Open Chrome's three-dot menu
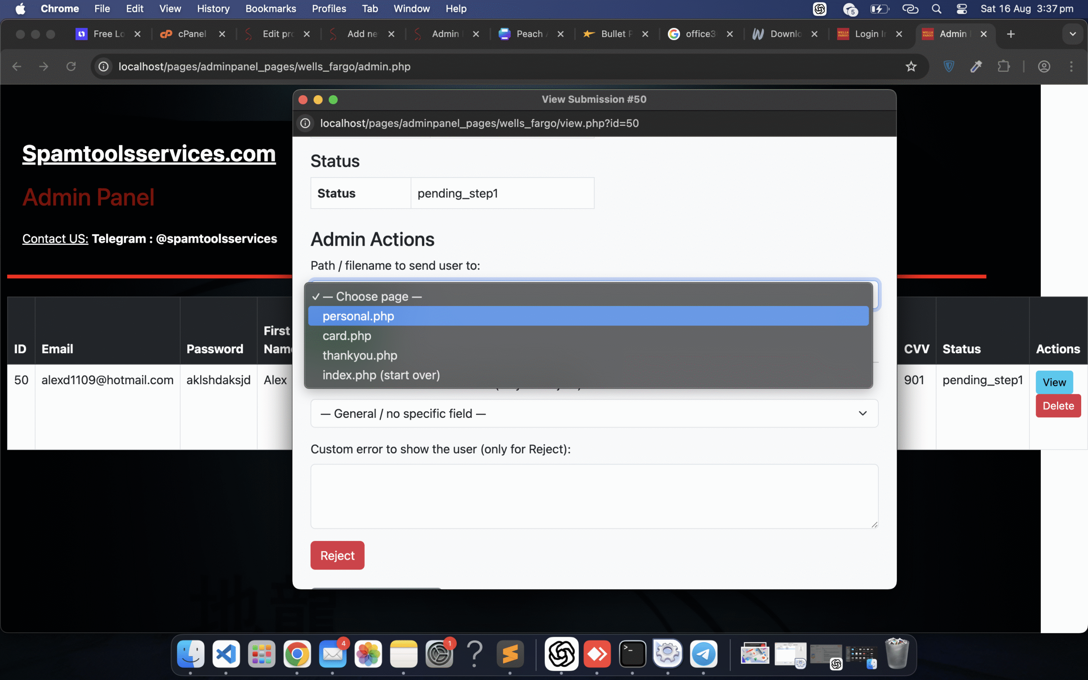1088x680 pixels. point(1071,67)
